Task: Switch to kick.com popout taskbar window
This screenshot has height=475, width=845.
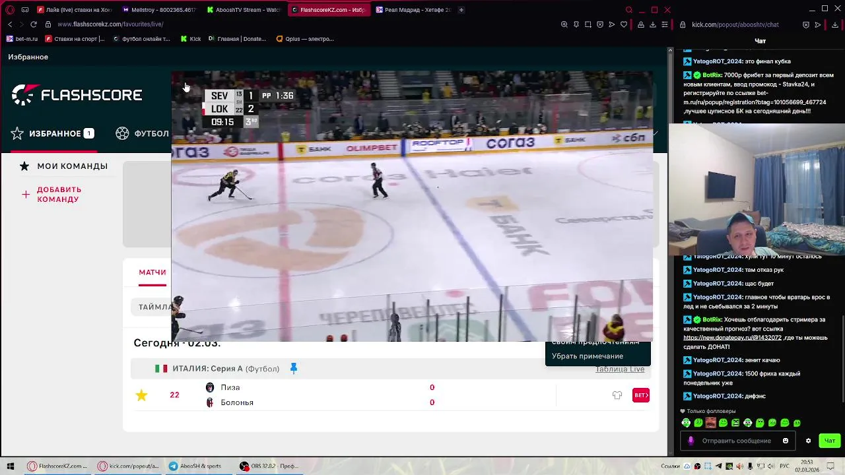Action: (129, 466)
